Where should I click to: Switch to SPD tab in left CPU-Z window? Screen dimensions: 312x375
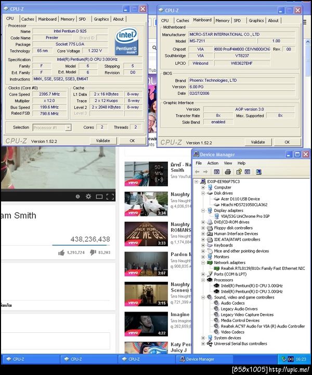tap(82, 19)
